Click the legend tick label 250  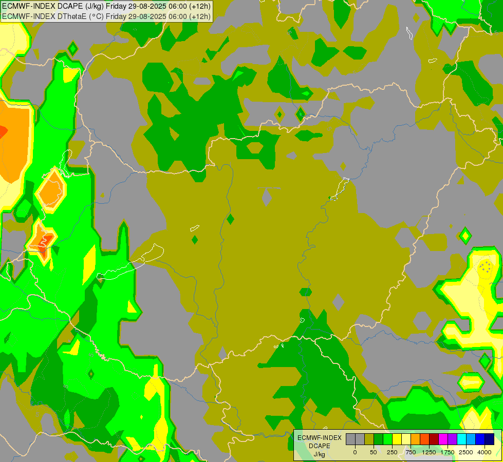[x=392, y=452]
